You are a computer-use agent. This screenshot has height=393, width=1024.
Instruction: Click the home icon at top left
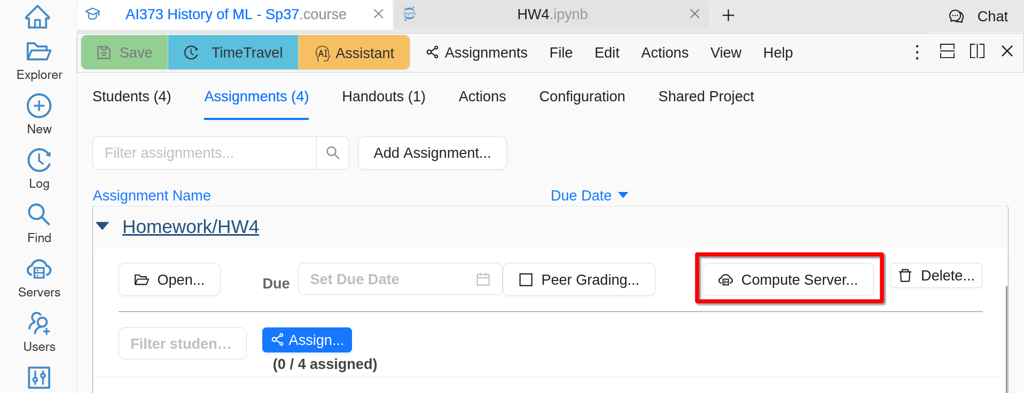coord(37,17)
